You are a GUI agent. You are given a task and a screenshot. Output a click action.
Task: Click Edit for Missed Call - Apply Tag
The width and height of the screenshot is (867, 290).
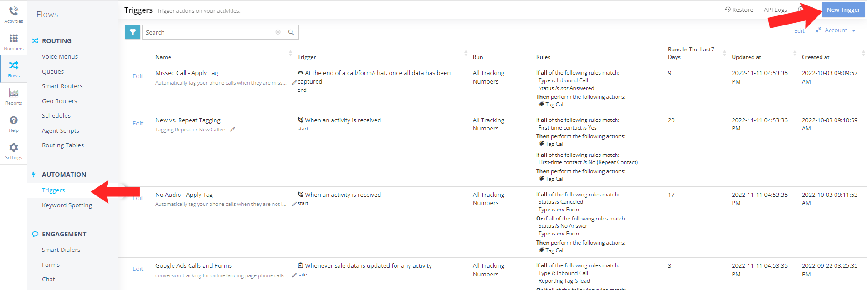tap(138, 76)
